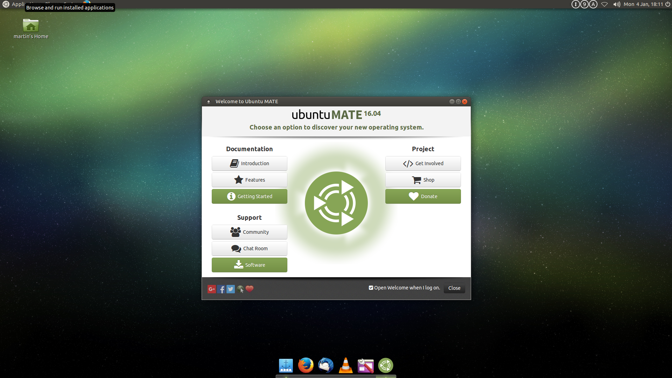Open the Facebook page icon
672x378 pixels.
(x=221, y=289)
